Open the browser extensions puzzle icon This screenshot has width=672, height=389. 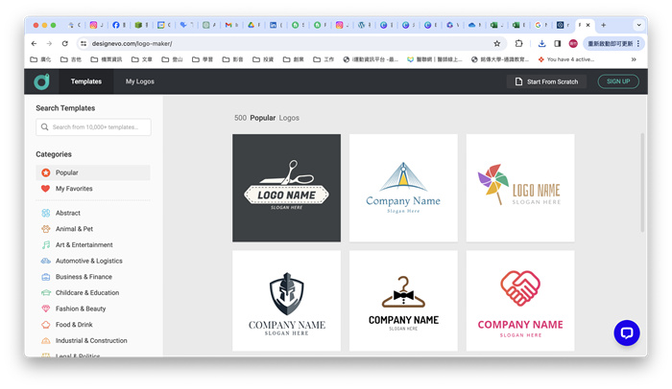[519, 43]
